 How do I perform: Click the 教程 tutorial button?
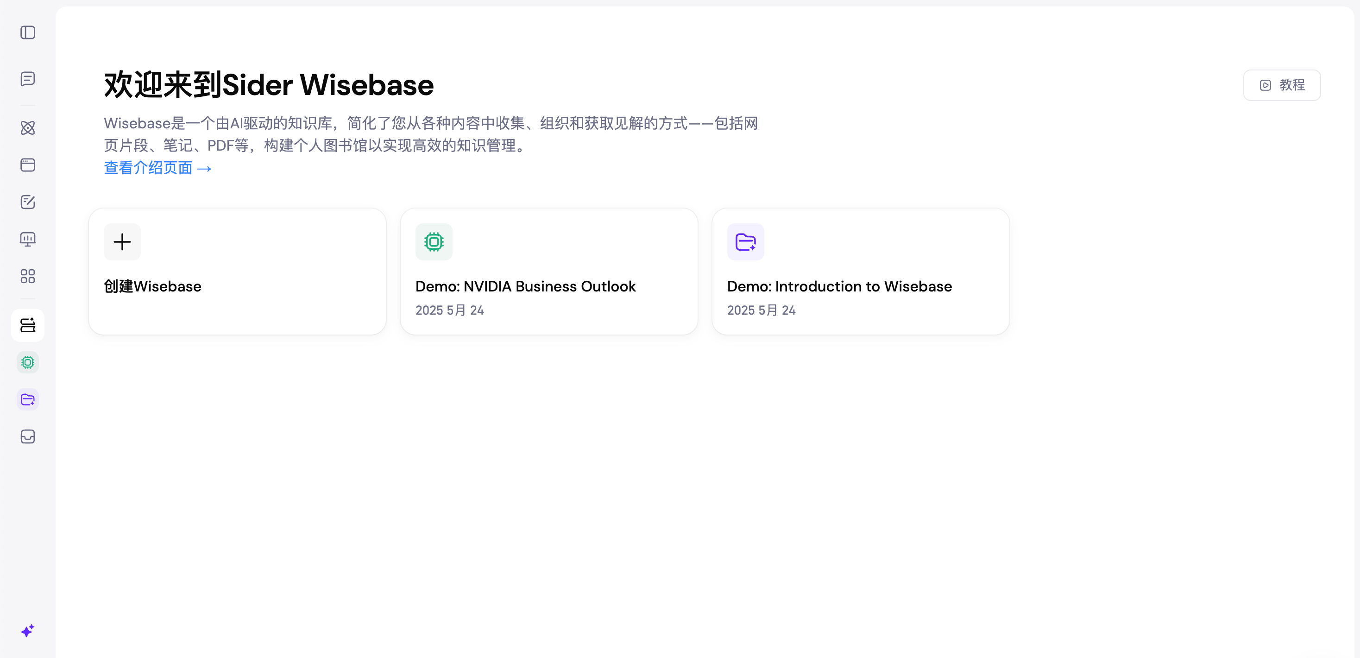(1281, 85)
